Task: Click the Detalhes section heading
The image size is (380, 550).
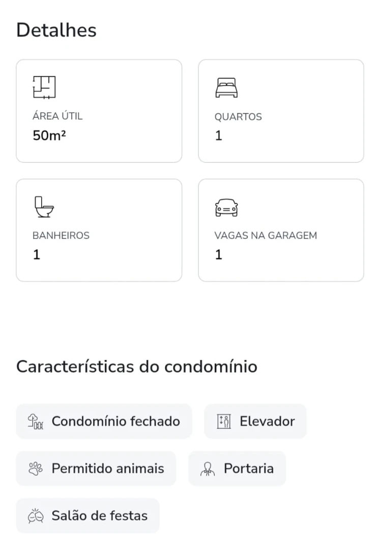Action: click(x=56, y=30)
